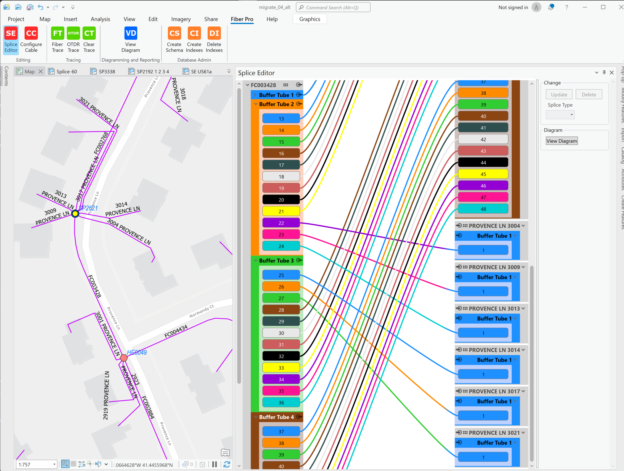
Task: Open the Contents side pane
Action: pyautogui.click(x=6, y=76)
